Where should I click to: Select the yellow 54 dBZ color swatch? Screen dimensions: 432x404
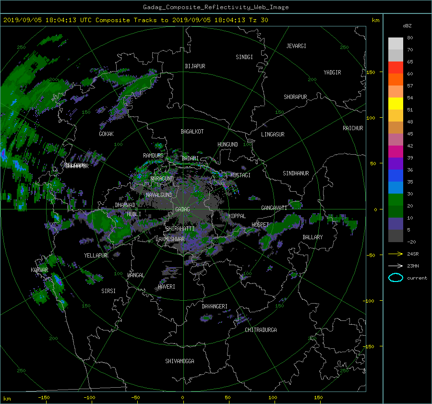[396, 103]
